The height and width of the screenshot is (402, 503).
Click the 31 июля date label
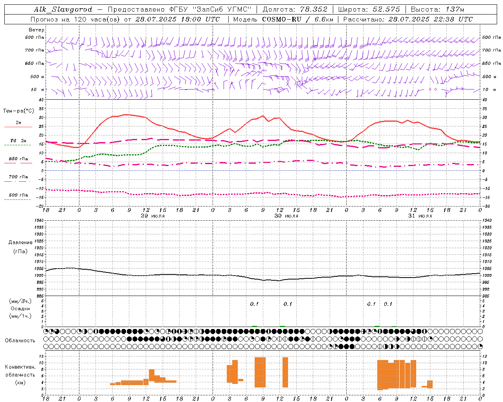tap(420, 216)
